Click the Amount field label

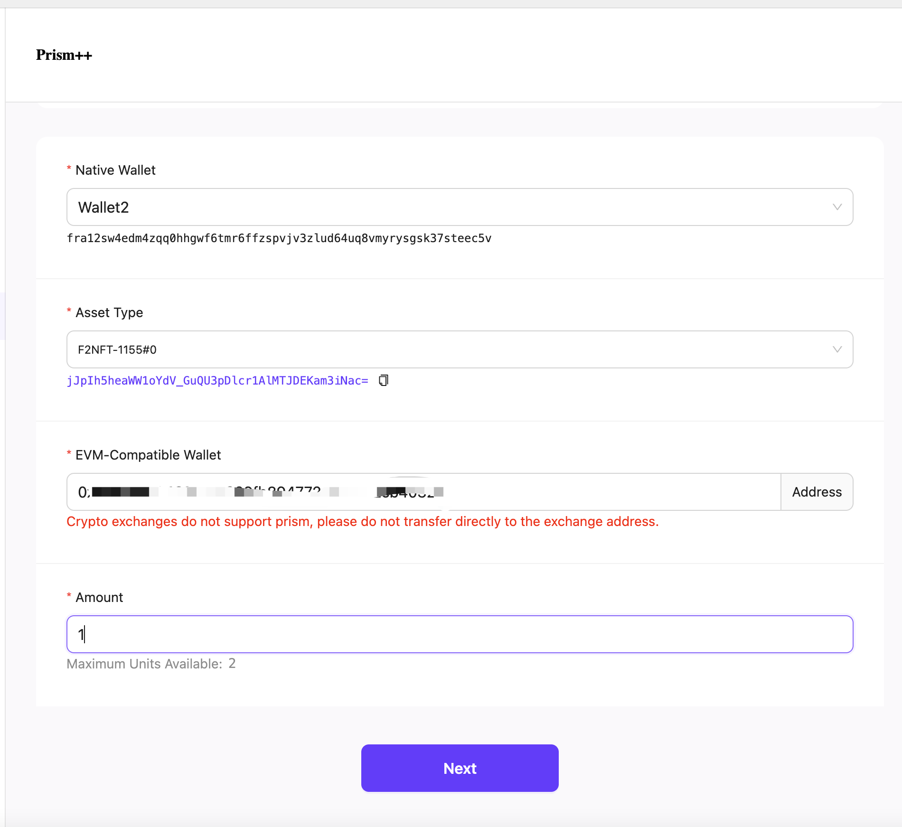click(99, 597)
